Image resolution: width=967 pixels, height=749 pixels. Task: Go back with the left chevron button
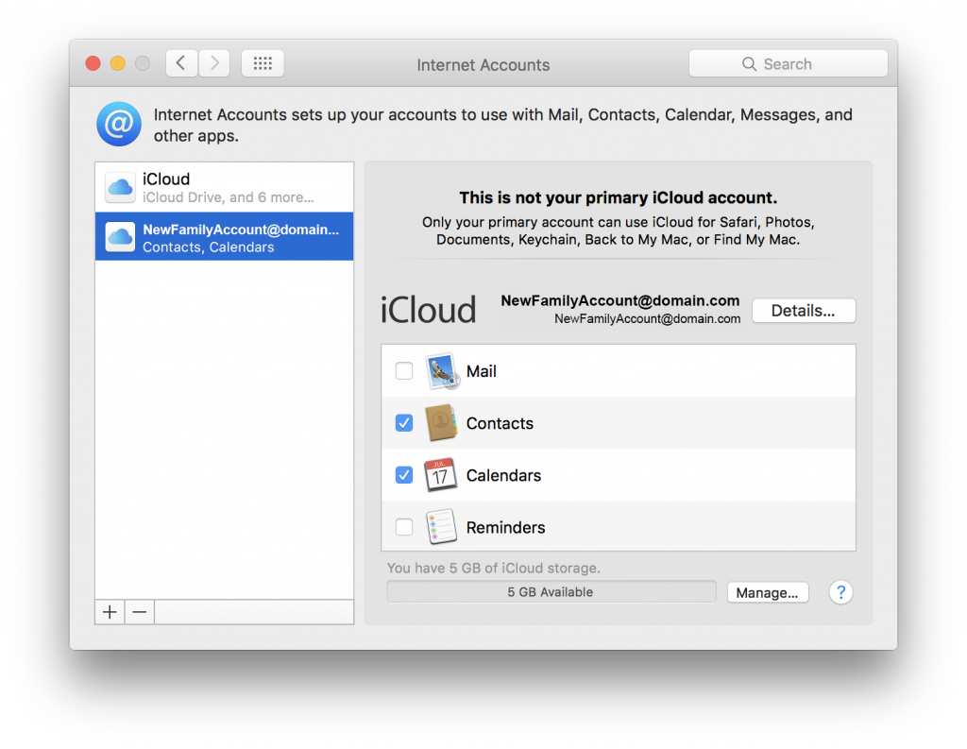click(x=181, y=63)
